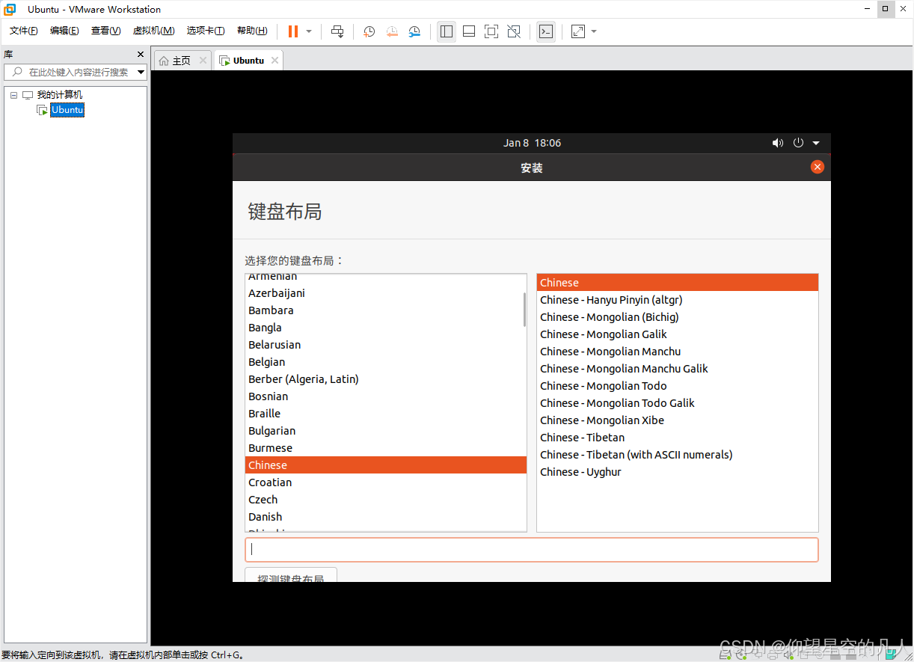Select Chinese - Mongolian Galik variant

678,334
